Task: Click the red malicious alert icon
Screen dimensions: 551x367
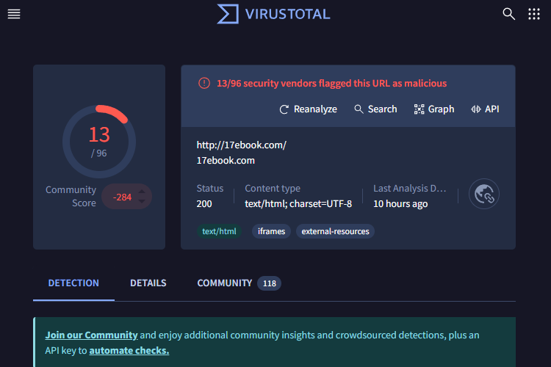Action: (x=204, y=83)
